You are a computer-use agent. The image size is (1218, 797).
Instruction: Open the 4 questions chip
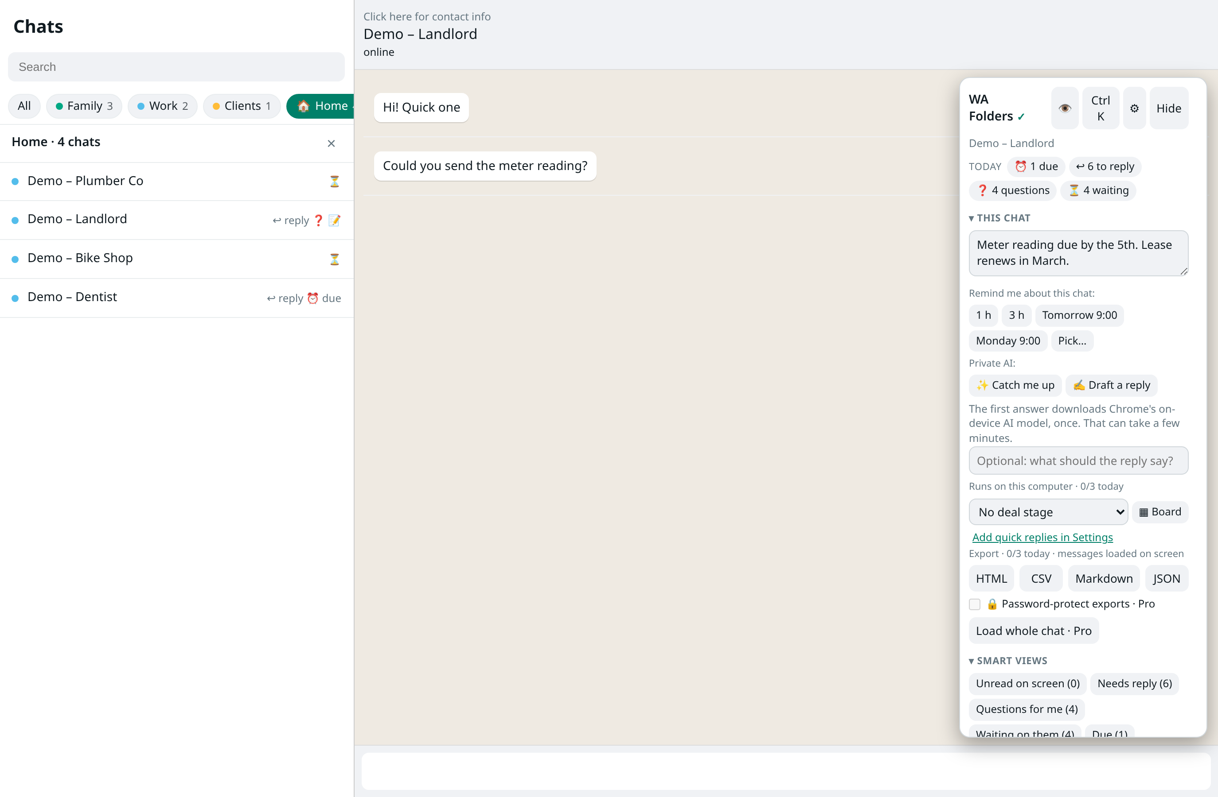[x=1012, y=190]
